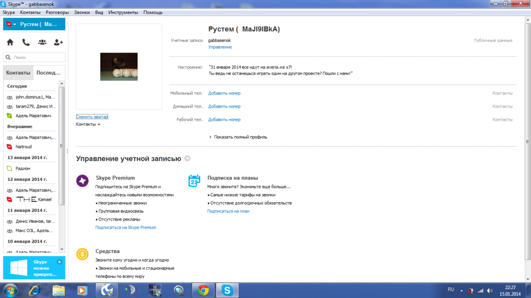This screenshot has height=298, width=531.
Task: Add home phone number link
Action: click(x=224, y=106)
